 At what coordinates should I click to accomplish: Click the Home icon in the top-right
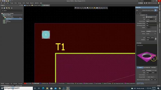point(145,3)
